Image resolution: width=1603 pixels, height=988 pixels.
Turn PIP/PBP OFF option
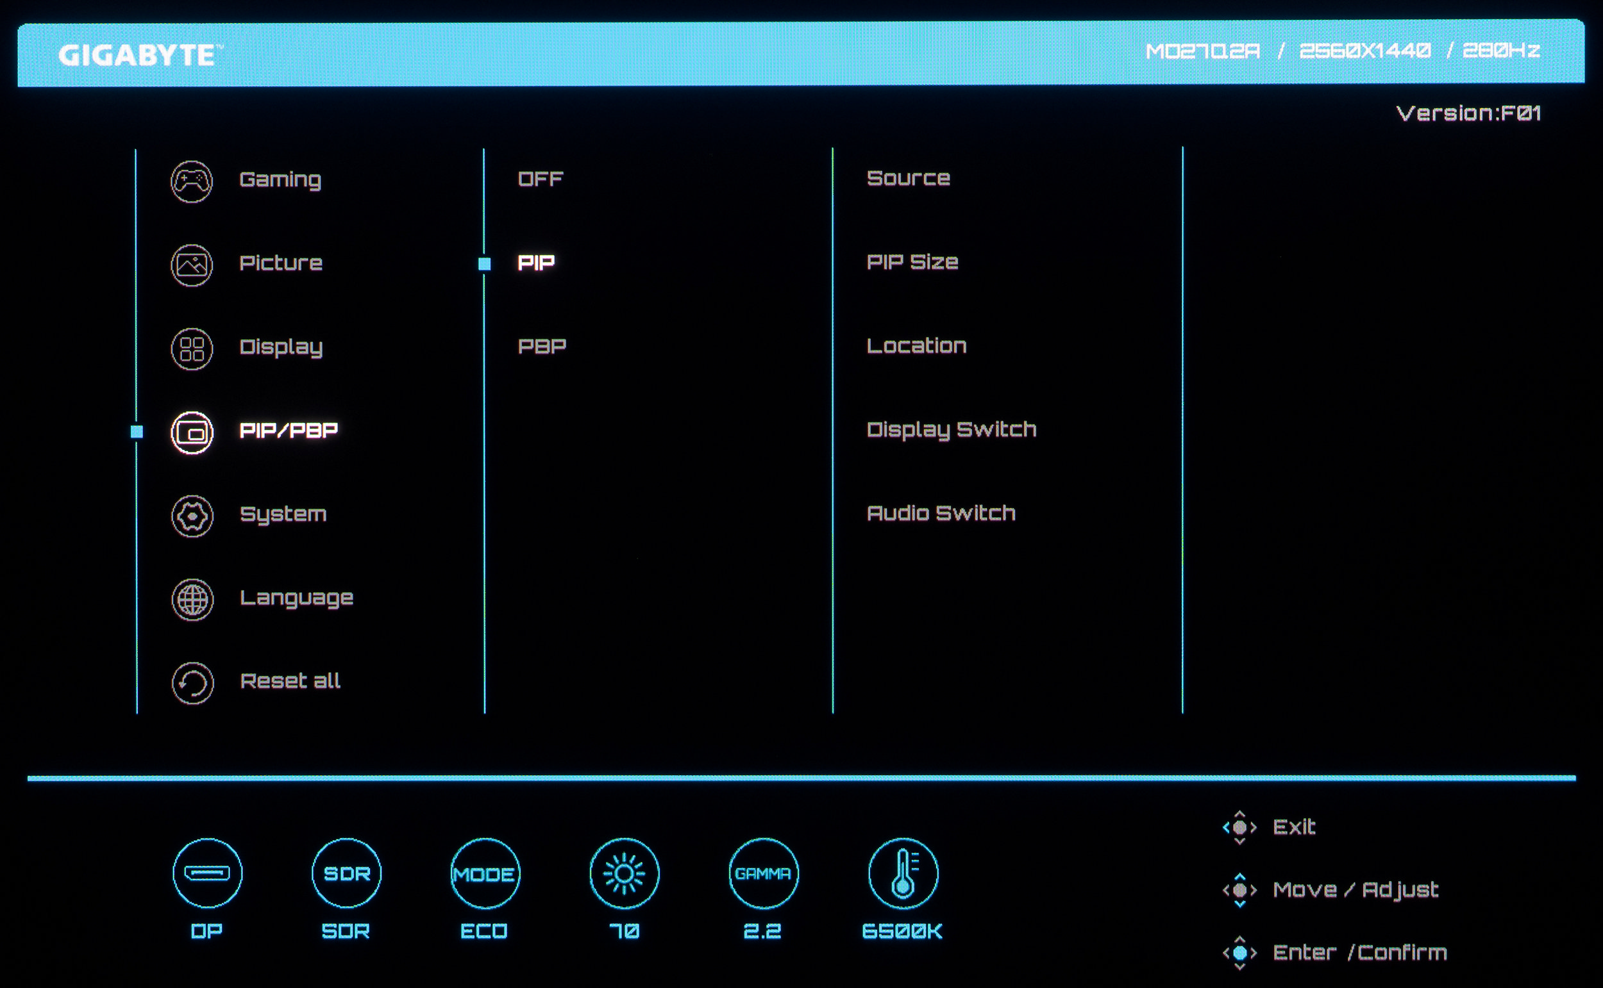540,179
